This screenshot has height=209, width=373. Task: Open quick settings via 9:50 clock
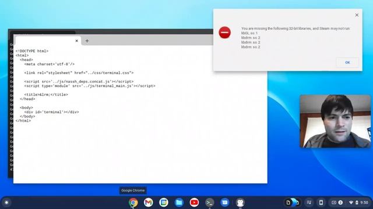click(x=364, y=203)
